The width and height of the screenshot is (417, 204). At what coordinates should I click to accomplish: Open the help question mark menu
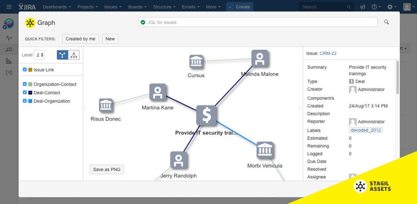tap(376, 7)
